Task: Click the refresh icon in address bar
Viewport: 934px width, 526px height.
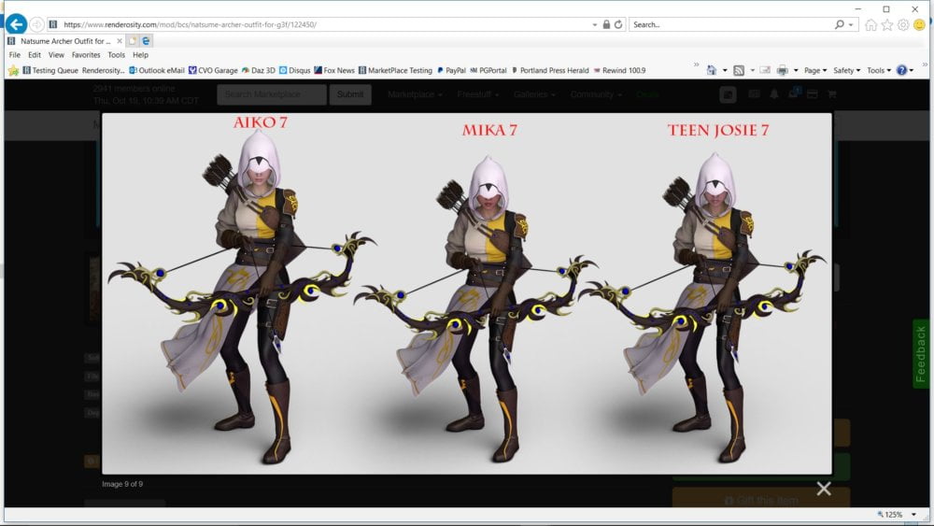Action: point(618,24)
